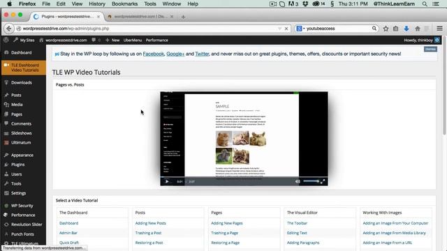Enter video fullscreen mode
Screen dimensions: 447x251
[323, 181]
